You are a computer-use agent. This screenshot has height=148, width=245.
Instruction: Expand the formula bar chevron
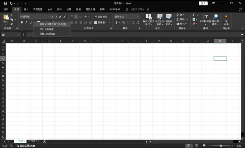(x=242, y=35)
